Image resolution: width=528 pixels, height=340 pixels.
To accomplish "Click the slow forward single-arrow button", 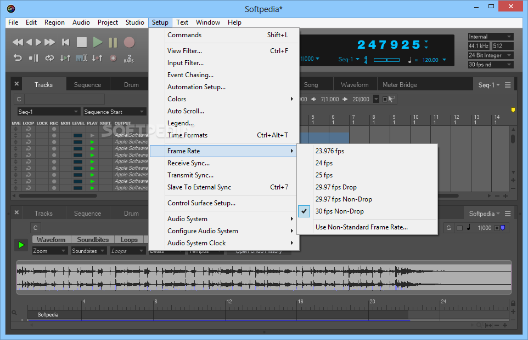I will [38, 42].
